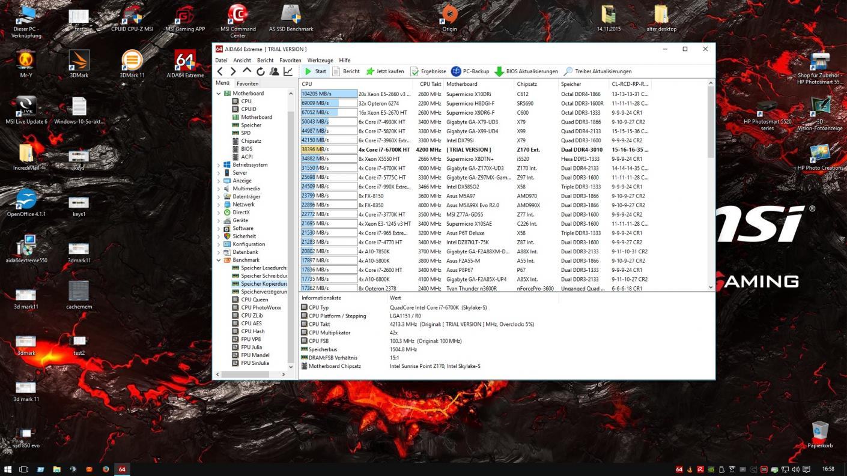Open the Hilfe menu
This screenshot has width=847, height=476.
pyautogui.click(x=344, y=61)
